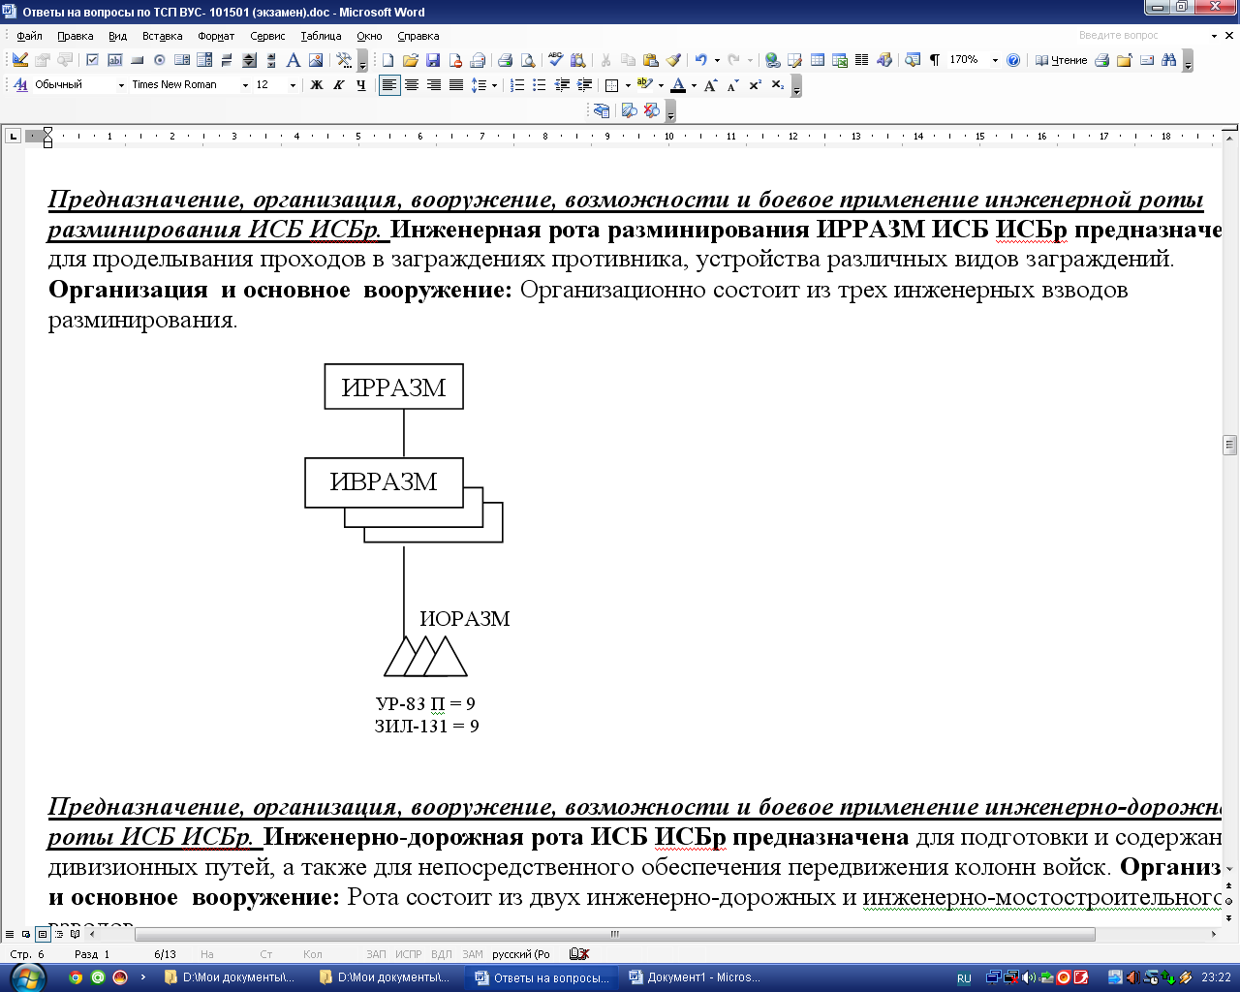Image resolution: width=1240 pixels, height=992 pixels.
Task: Insert a hyperlink using globe icon
Action: [x=772, y=60]
